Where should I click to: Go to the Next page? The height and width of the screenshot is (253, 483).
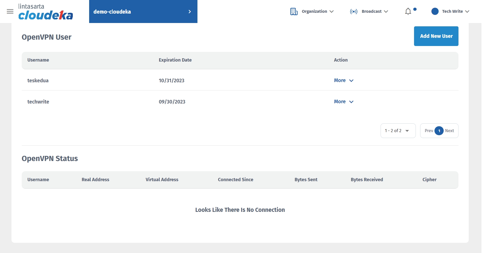[449, 131]
